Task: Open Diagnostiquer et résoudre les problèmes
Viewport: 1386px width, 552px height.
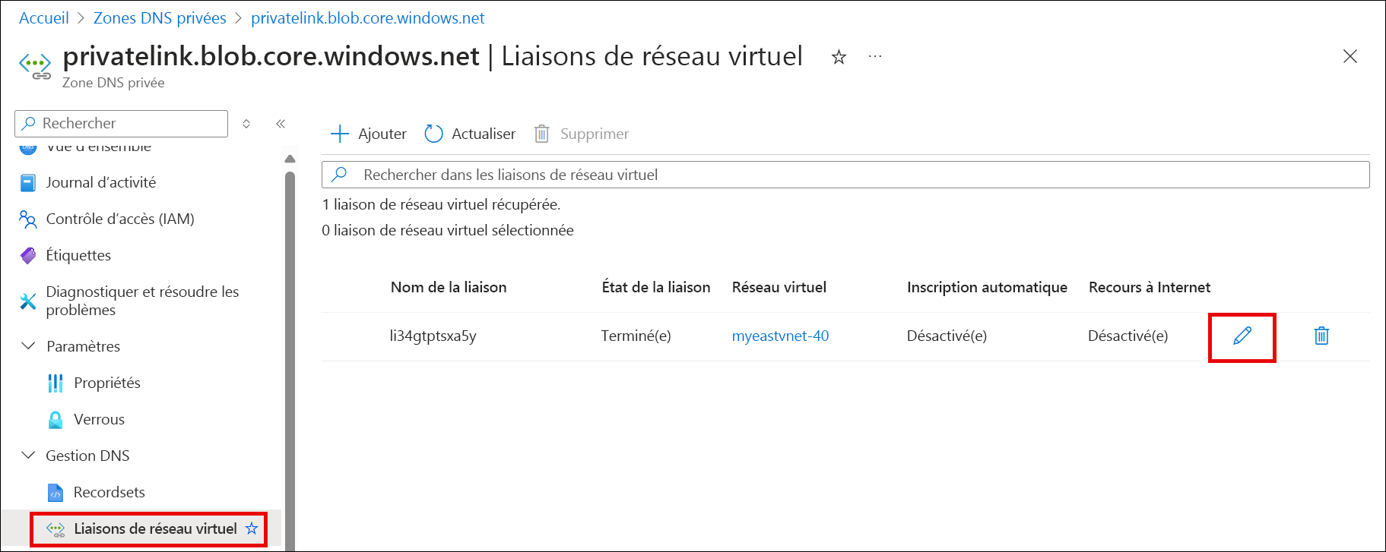Action: point(143,301)
